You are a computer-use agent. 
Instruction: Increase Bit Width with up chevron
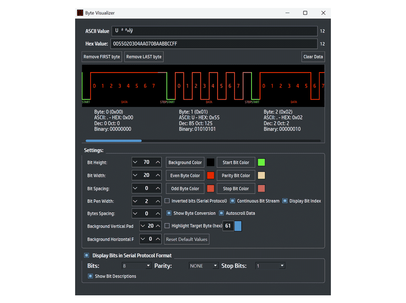(158, 175)
